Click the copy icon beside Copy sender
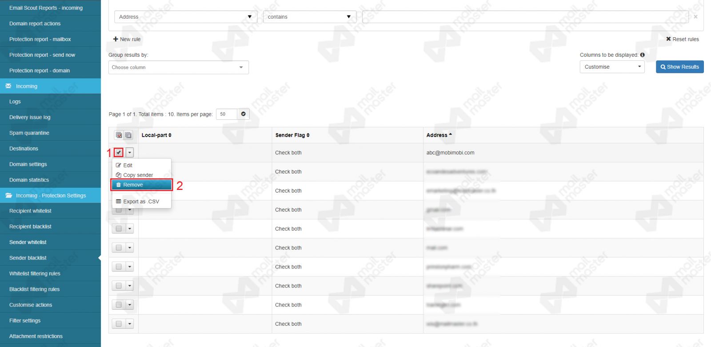Screen dimensions: 711x347 coord(119,175)
